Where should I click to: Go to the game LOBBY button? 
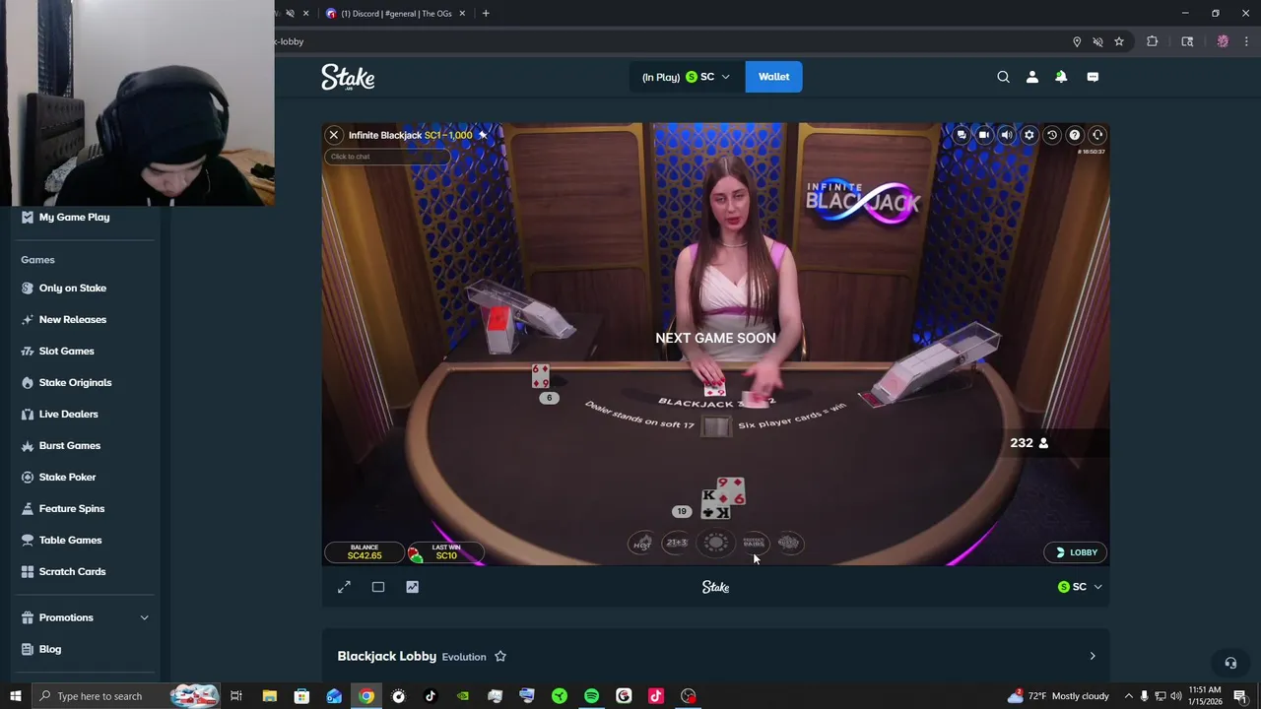coord(1076,552)
